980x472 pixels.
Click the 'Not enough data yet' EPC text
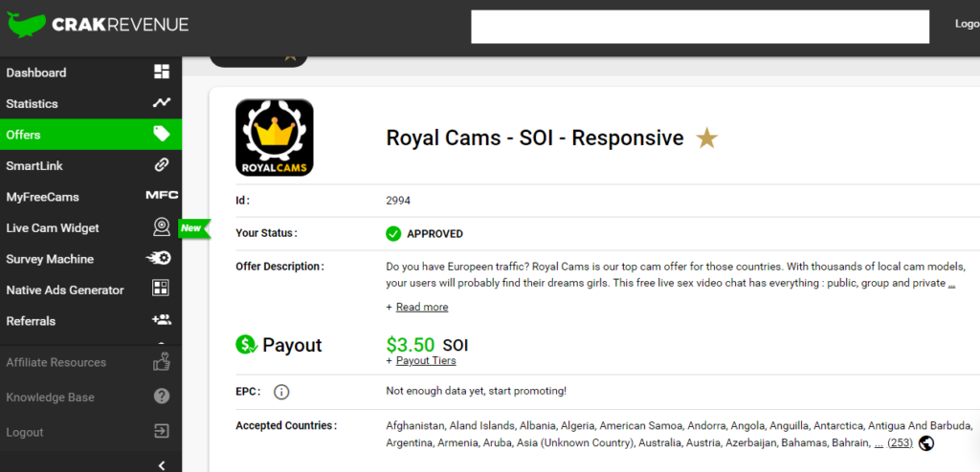pyautogui.click(x=477, y=392)
